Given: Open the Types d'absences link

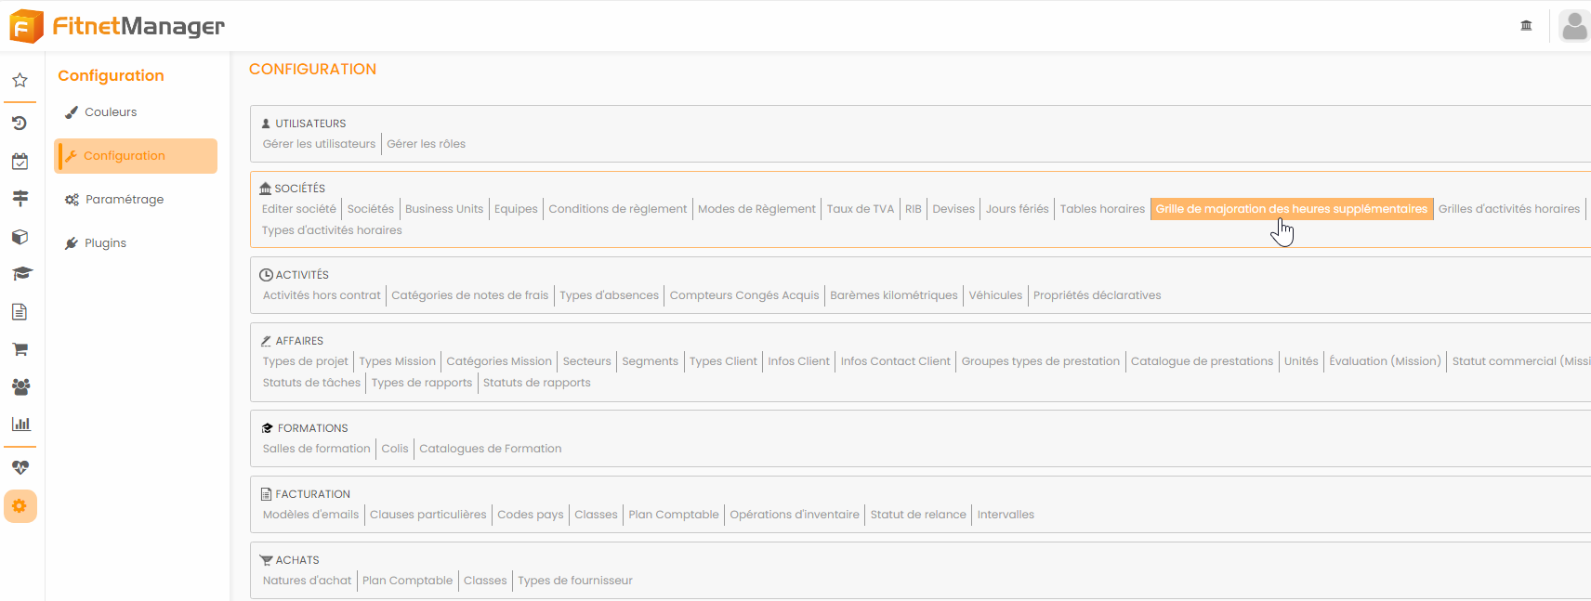Looking at the screenshot, I should 609,295.
